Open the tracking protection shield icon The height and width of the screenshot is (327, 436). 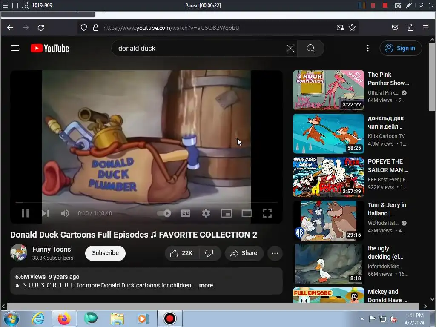coord(84,28)
